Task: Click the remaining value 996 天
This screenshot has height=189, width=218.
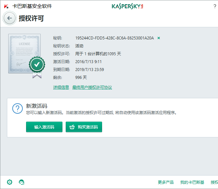Action: [x=81, y=77]
